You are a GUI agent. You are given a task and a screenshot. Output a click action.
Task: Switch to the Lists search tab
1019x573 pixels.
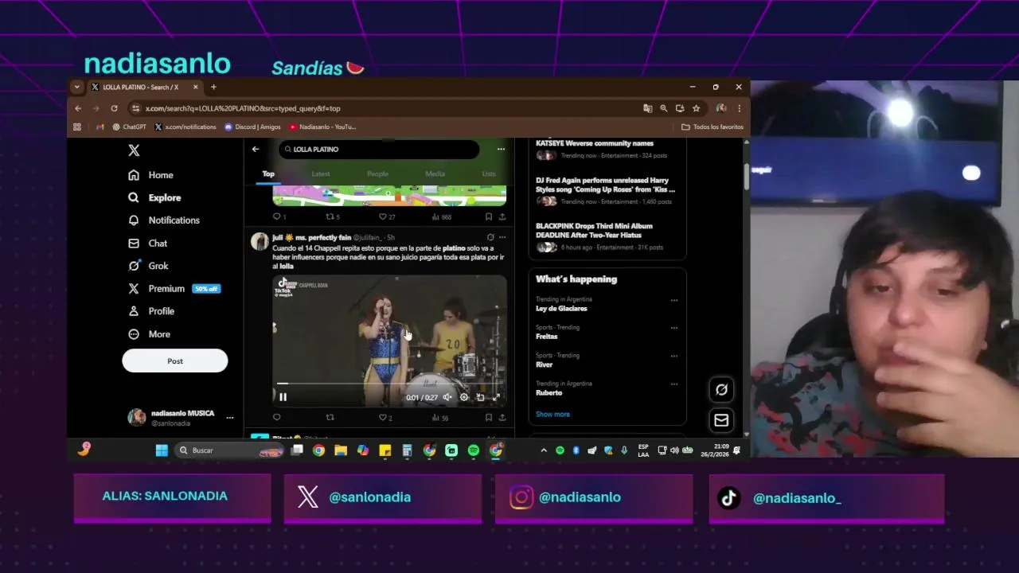[x=489, y=174]
